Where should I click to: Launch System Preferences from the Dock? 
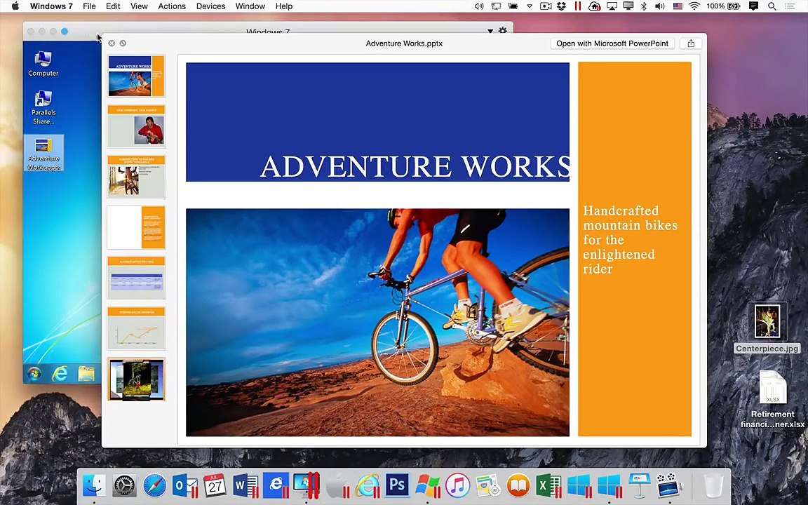coord(124,485)
